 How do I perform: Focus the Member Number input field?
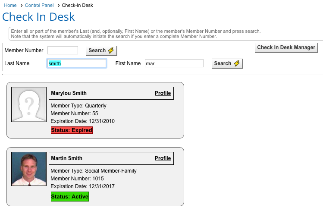(x=63, y=50)
